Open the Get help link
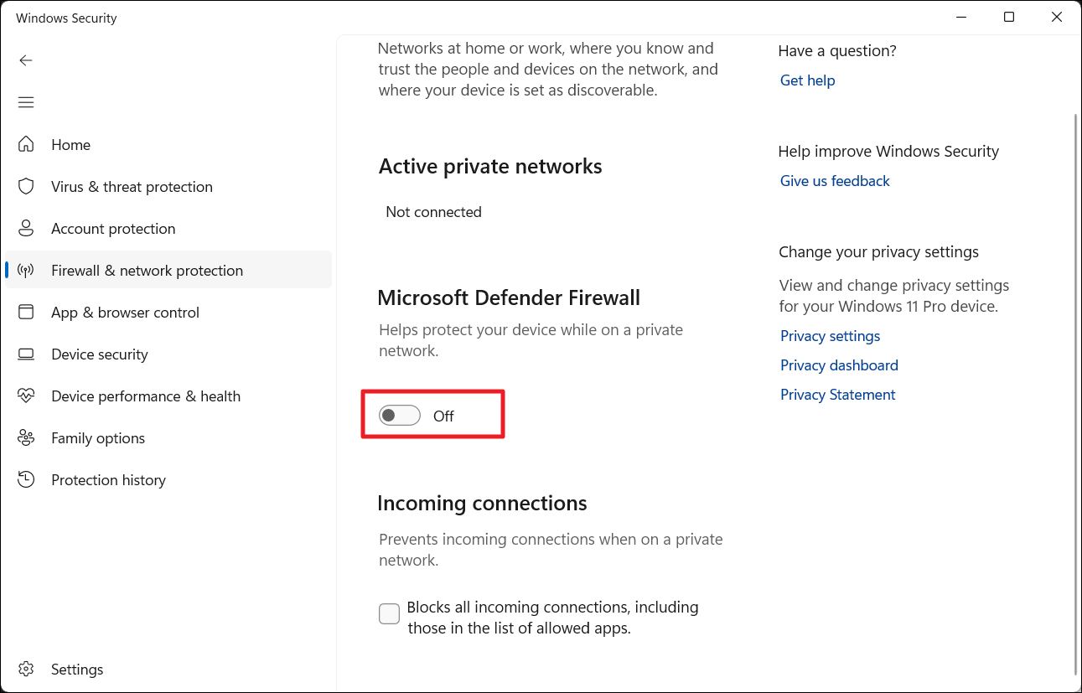The height and width of the screenshot is (693, 1082). point(807,80)
